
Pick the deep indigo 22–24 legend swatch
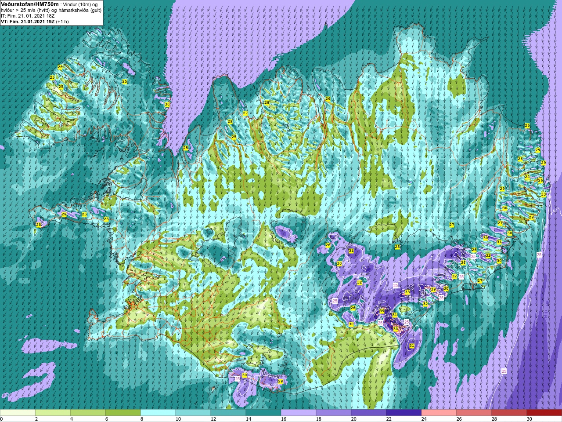(x=404, y=413)
